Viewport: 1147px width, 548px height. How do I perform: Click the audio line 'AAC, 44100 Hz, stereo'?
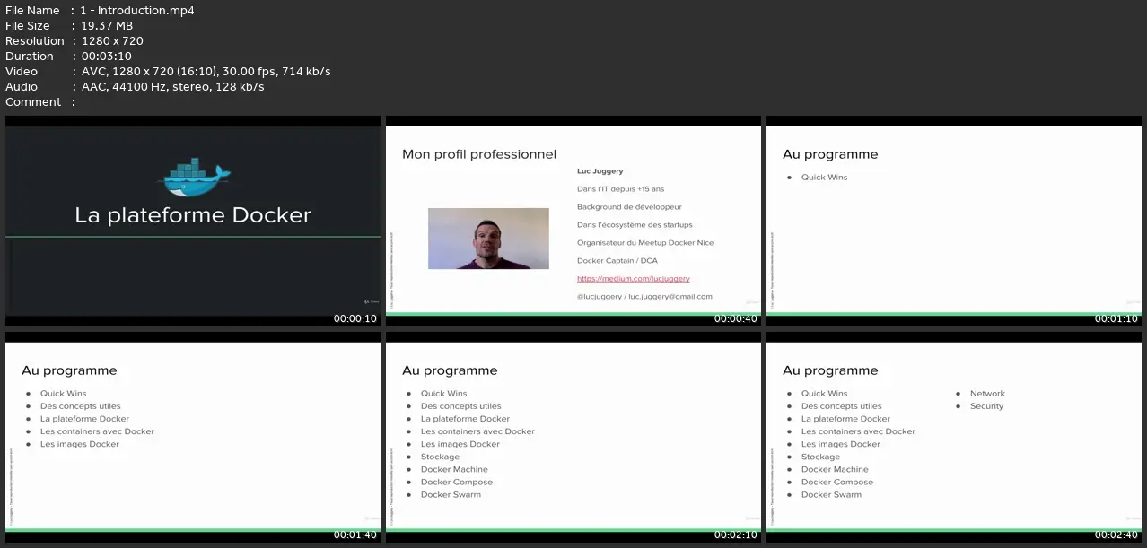tap(172, 87)
